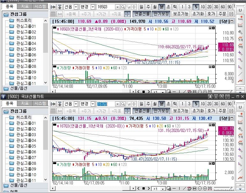
Task: Expand the 16503 symbol code dropdown
Action: pyautogui.click(x=117, y=7)
